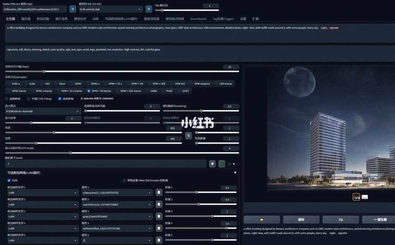Click the 保存 save button
Viewport: 395px width, 245px height.
pyautogui.click(x=301, y=219)
